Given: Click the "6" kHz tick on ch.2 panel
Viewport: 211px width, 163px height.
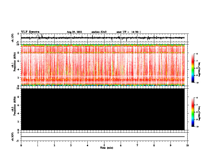Looking at the screenshot, I should 18,105.
